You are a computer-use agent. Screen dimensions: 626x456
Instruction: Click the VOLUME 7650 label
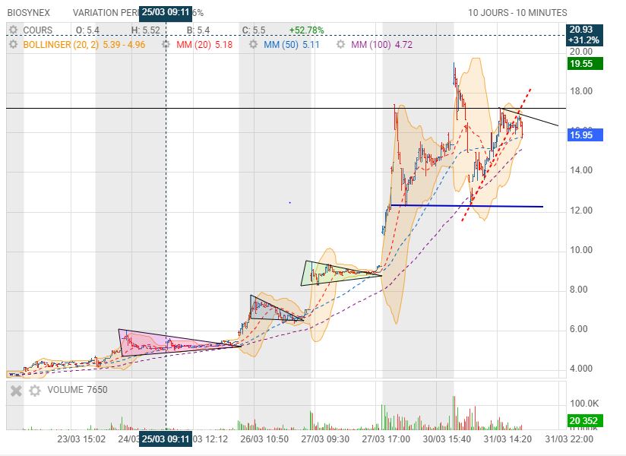tap(77, 390)
